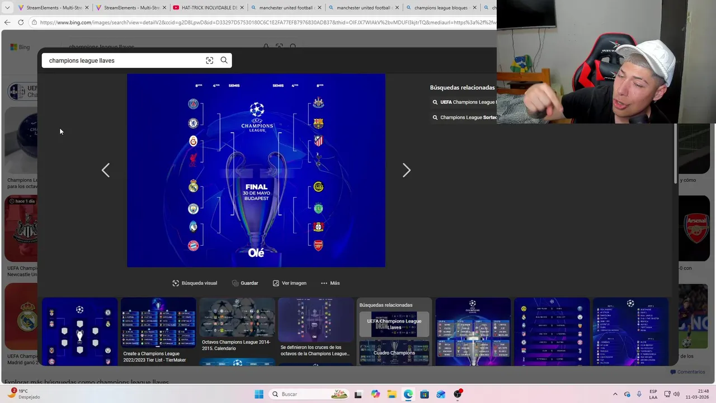Viewport: 716px width, 403px height.
Task: Switch to first StreamElements tab
Action: 53,8
